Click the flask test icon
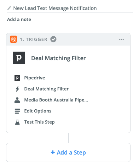 pos(17,122)
